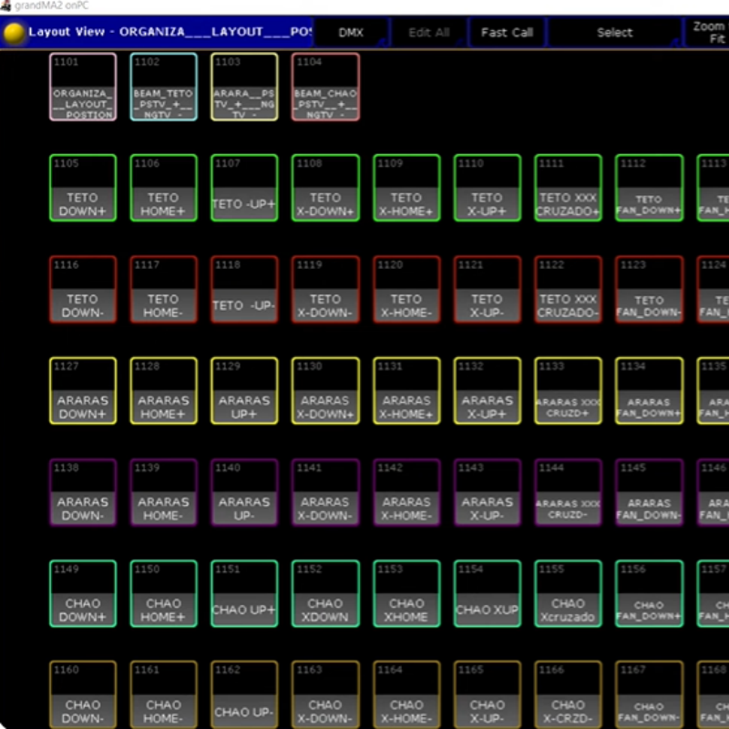Trigger TETO -UP- tile 1118

tap(244, 289)
